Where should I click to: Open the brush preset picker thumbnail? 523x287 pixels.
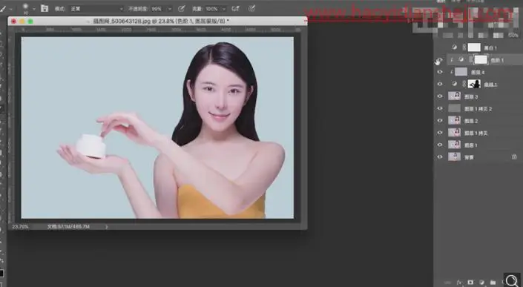(x=25, y=8)
